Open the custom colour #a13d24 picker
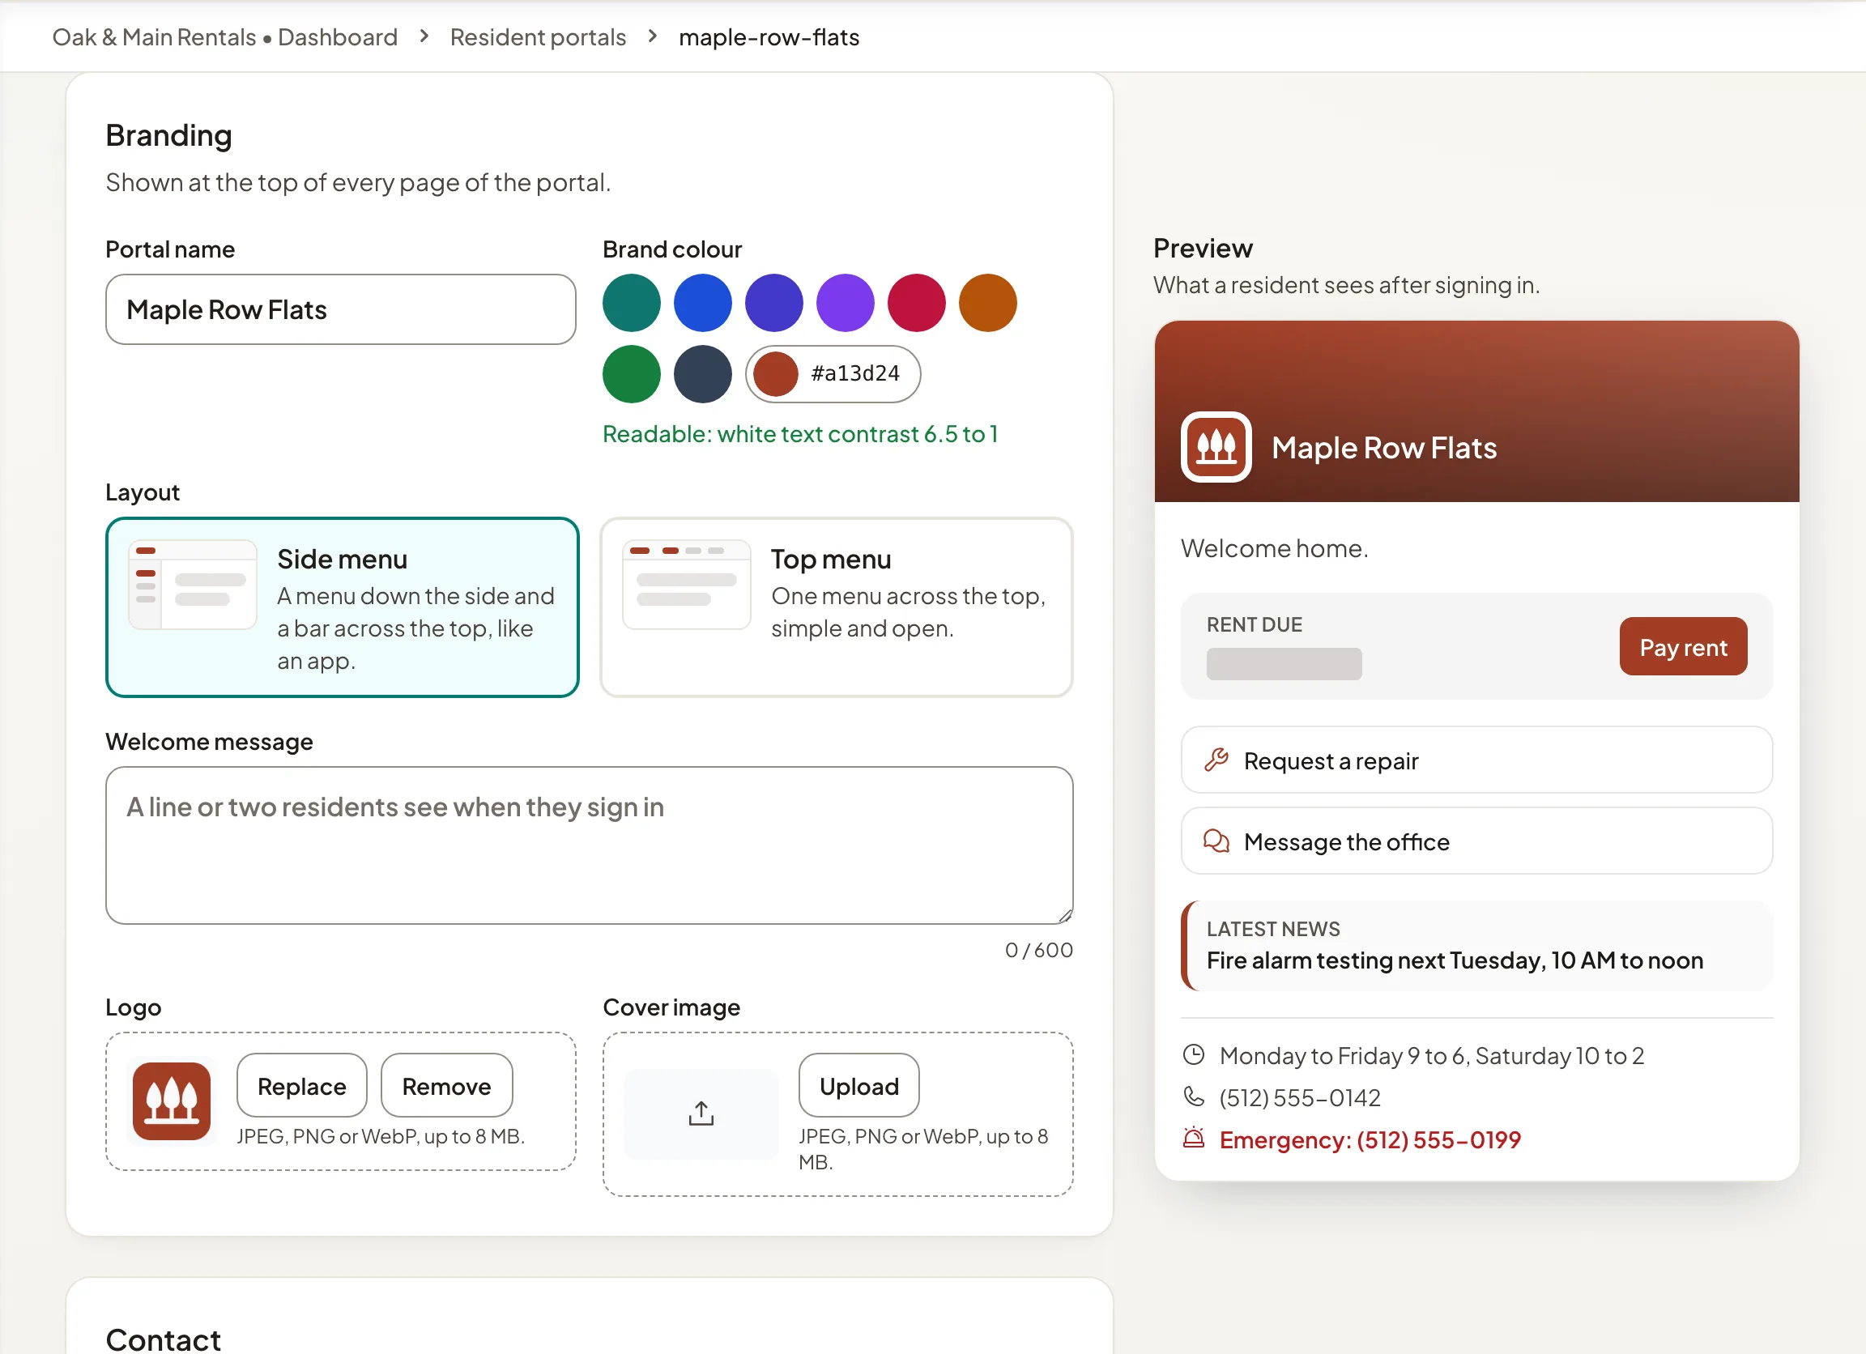The image size is (1866, 1354). coord(833,373)
